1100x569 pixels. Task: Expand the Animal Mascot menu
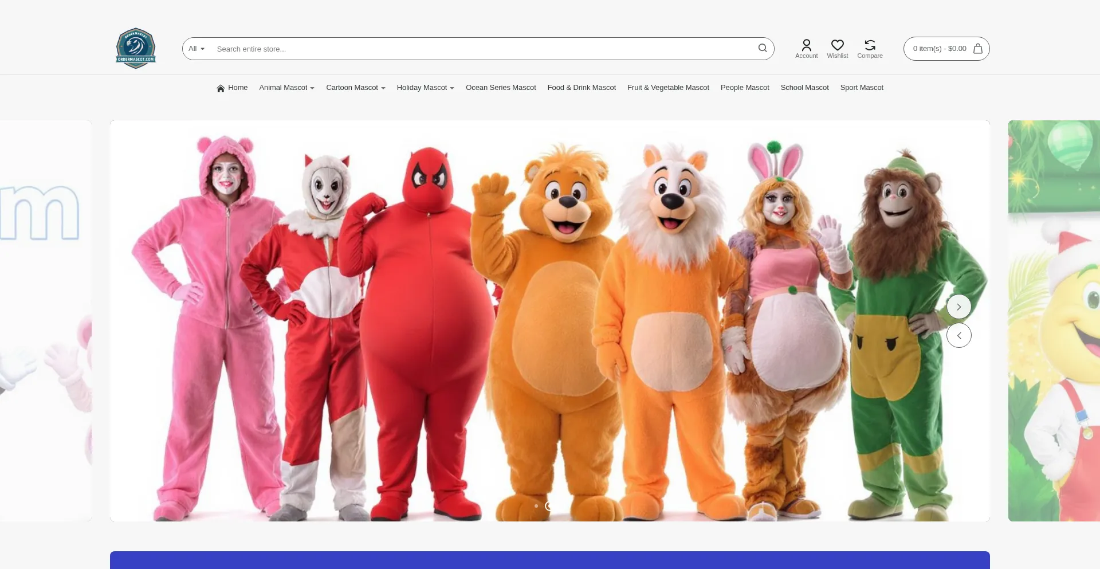(x=286, y=88)
